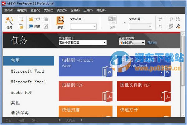Click the 帮助 help link
187x125 pixels.
[x=152, y=42]
